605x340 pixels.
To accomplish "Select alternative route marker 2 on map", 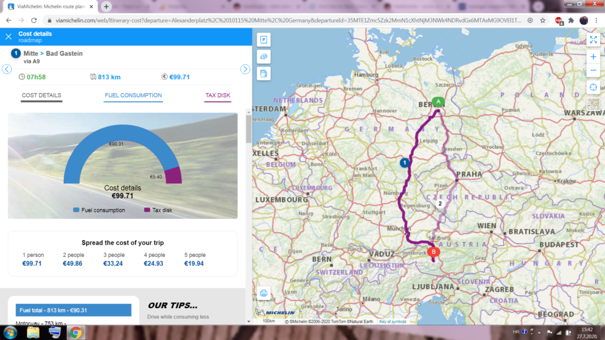I will click(x=440, y=204).
